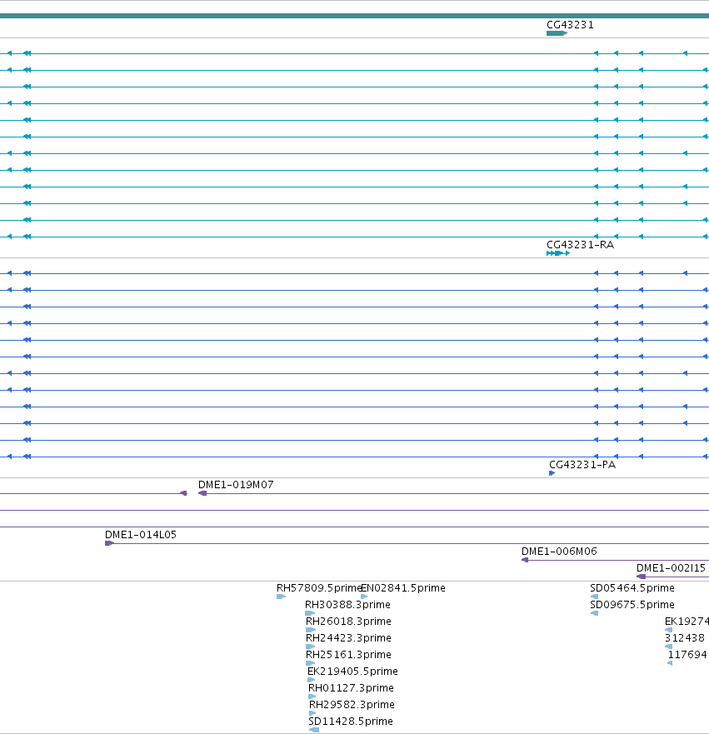The image size is (709, 734).
Task: Click the DME1-002I15 clone label
Action: 671,568
